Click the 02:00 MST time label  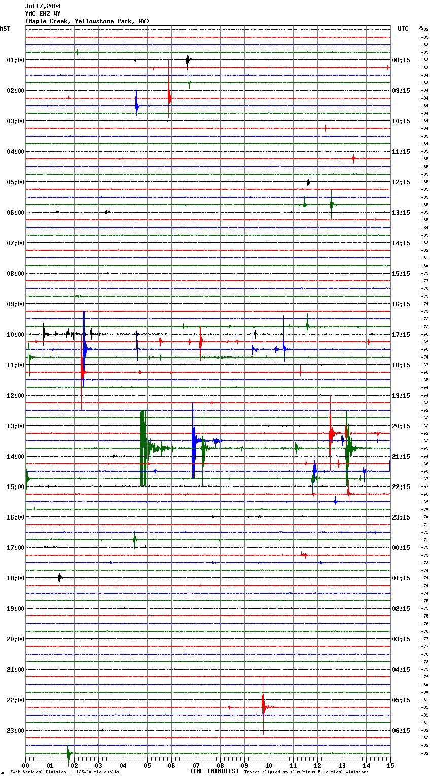pyautogui.click(x=16, y=91)
